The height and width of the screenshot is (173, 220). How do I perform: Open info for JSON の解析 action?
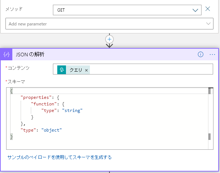point(200,54)
